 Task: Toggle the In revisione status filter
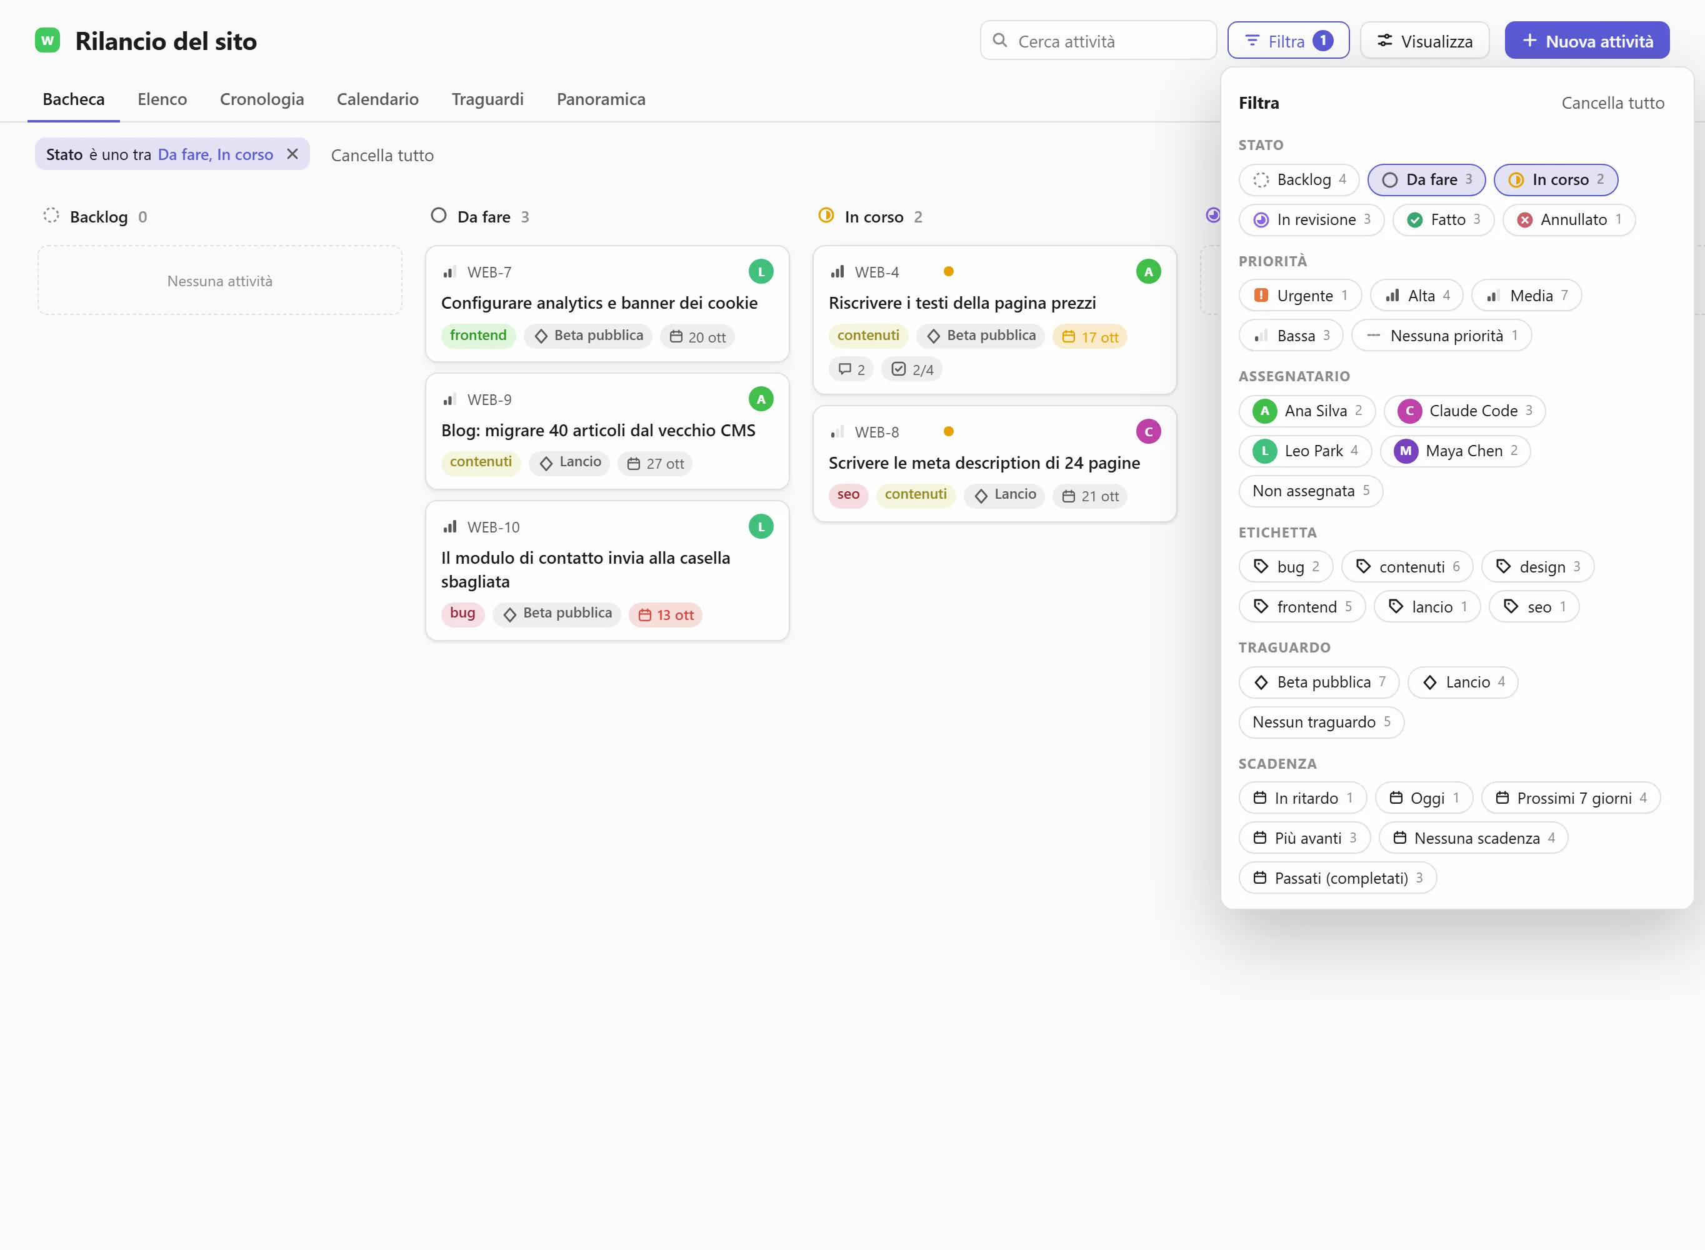1312,219
